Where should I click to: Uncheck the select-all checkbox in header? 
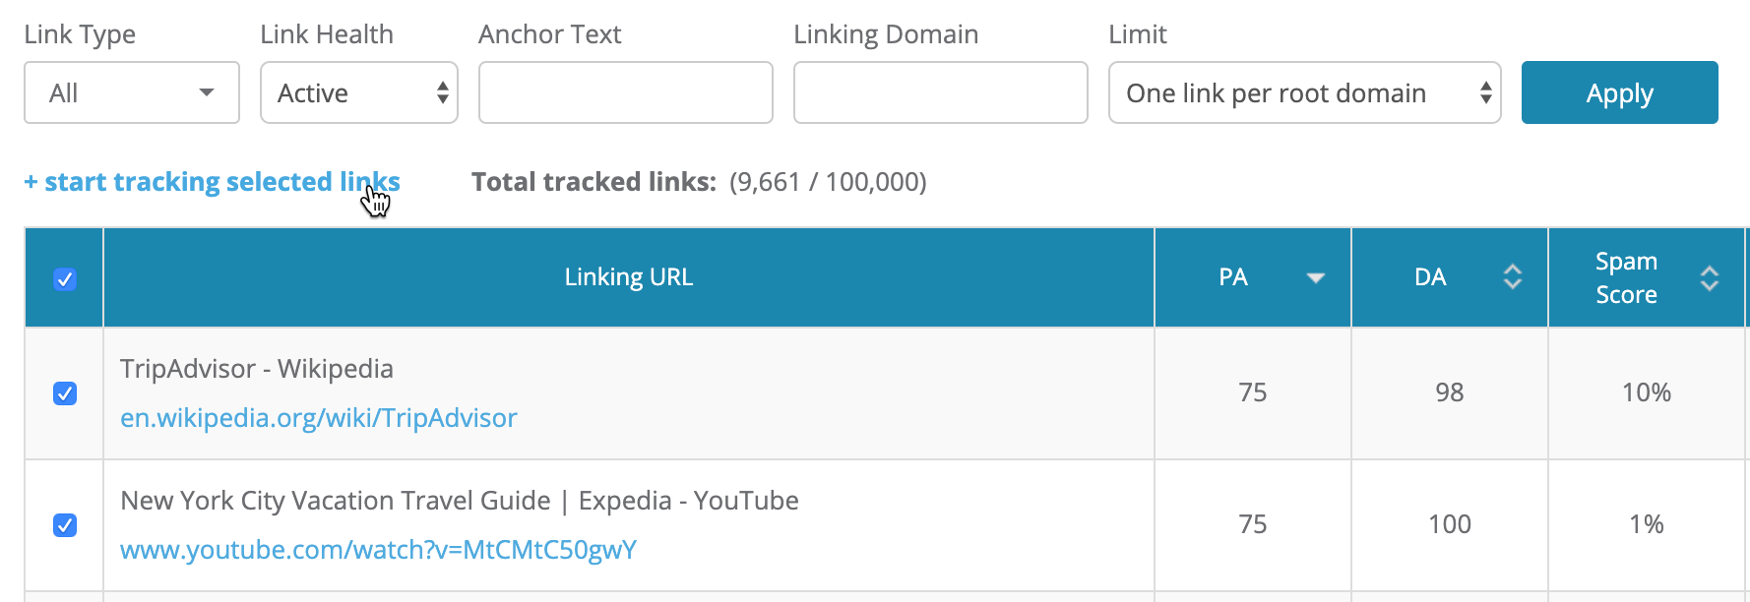click(x=63, y=279)
